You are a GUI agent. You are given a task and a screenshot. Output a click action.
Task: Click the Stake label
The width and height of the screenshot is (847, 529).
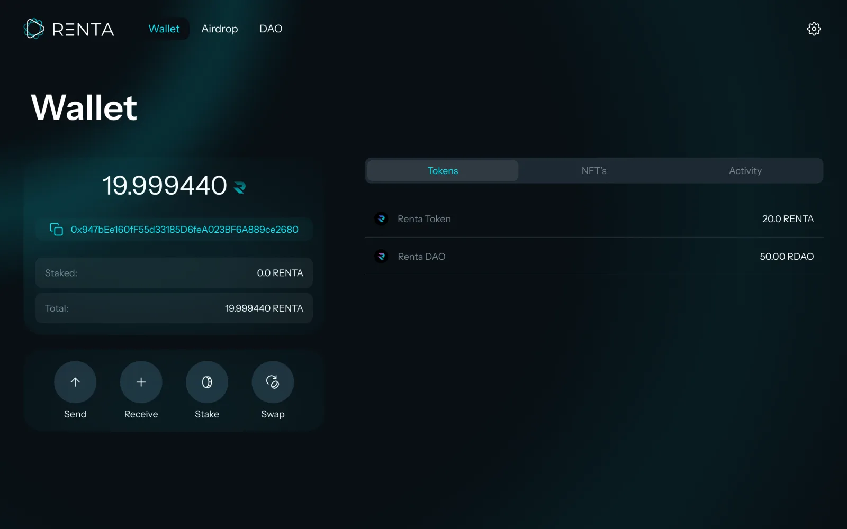[x=207, y=414]
